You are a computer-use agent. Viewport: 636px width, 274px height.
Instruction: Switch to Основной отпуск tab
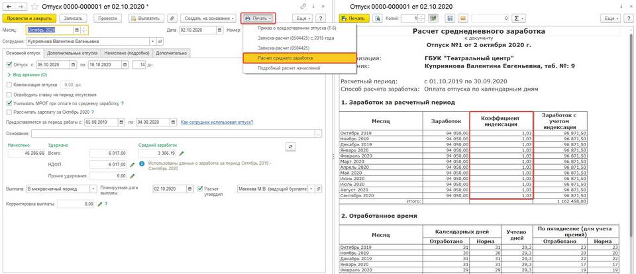(23, 53)
